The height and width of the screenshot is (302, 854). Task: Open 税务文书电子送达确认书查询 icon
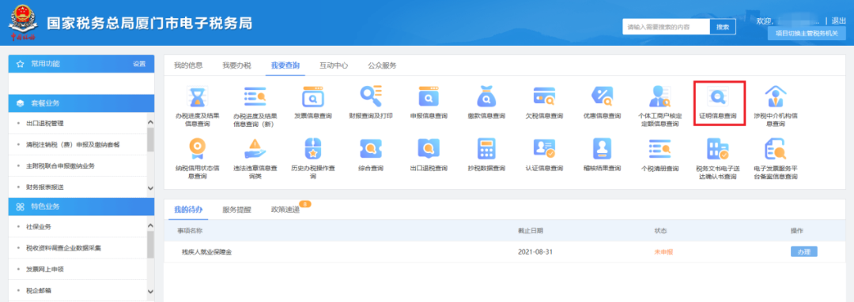pyautogui.click(x=718, y=148)
